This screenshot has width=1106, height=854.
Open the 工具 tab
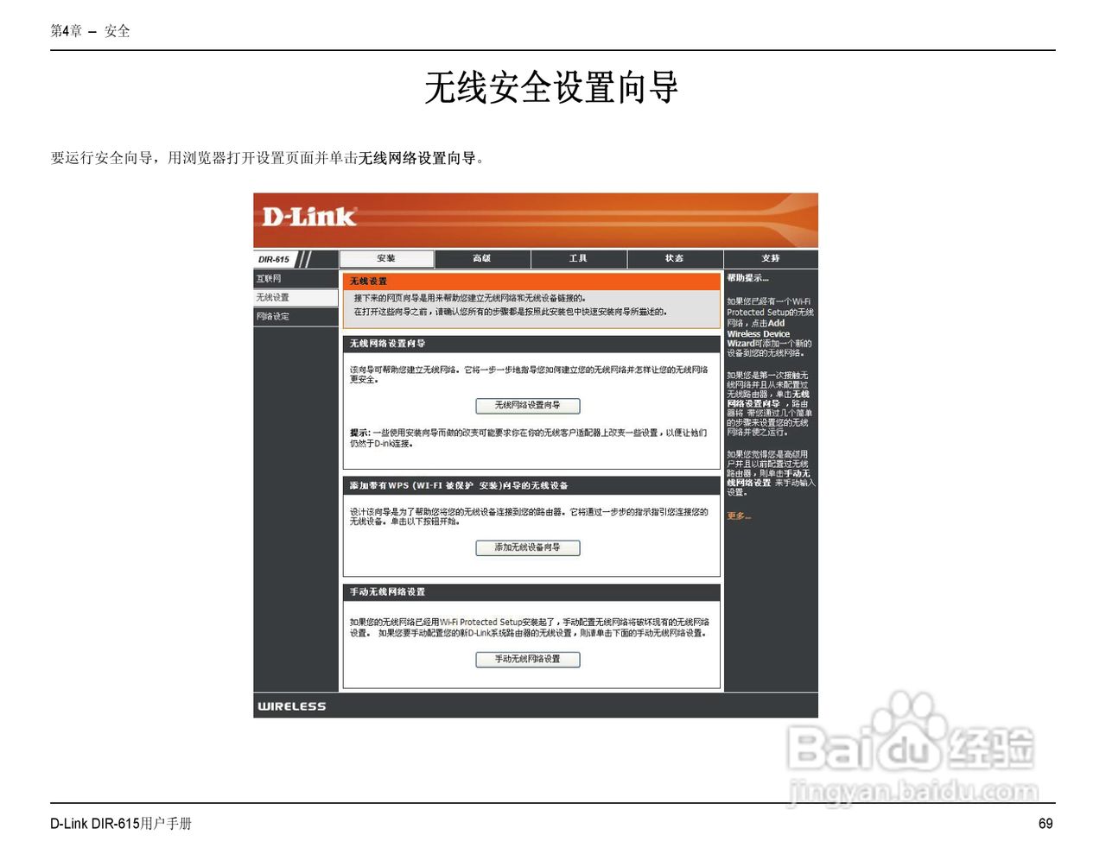click(578, 258)
